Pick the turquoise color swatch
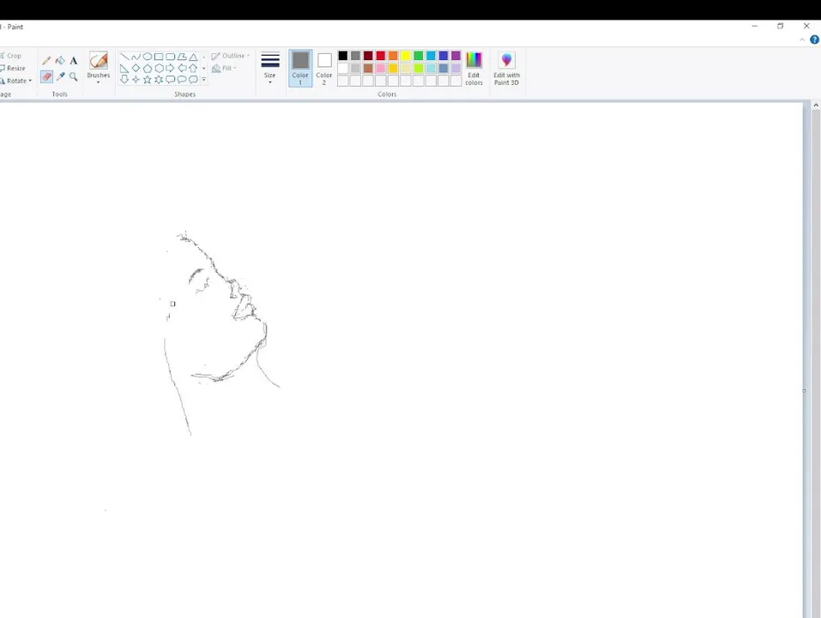Image resolution: width=821 pixels, height=618 pixels. [431, 56]
